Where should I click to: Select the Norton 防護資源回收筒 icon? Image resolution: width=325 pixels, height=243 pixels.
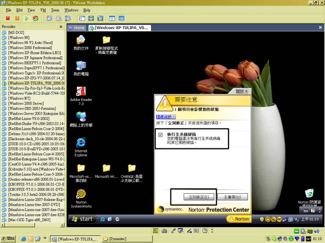pyautogui.click(x=309, y=198)
